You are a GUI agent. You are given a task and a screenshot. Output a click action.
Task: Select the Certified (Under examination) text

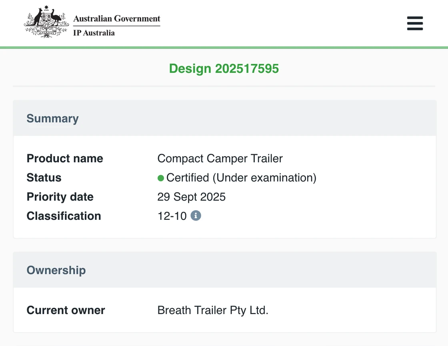coord(241,177)
